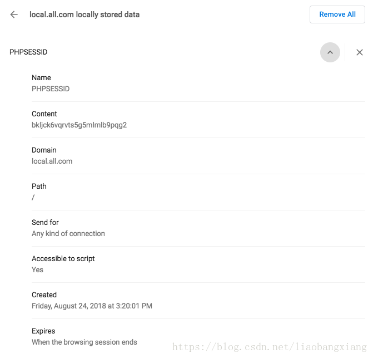Click 'When the browsing session ends' text
Viewport: 373px width, 358px height.
click(84, 342)
